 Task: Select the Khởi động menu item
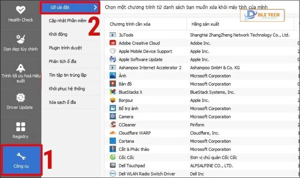[x=58, y=34]
